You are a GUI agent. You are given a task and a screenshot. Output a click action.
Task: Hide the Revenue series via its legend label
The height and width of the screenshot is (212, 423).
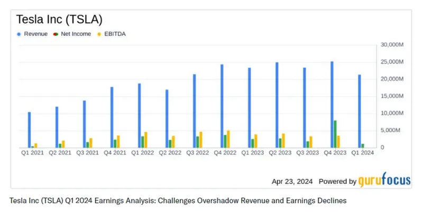tap(36, 34)
